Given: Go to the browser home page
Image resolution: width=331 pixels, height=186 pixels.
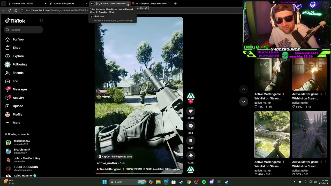Looking at the screenshot, I should [x=16, y=10].
